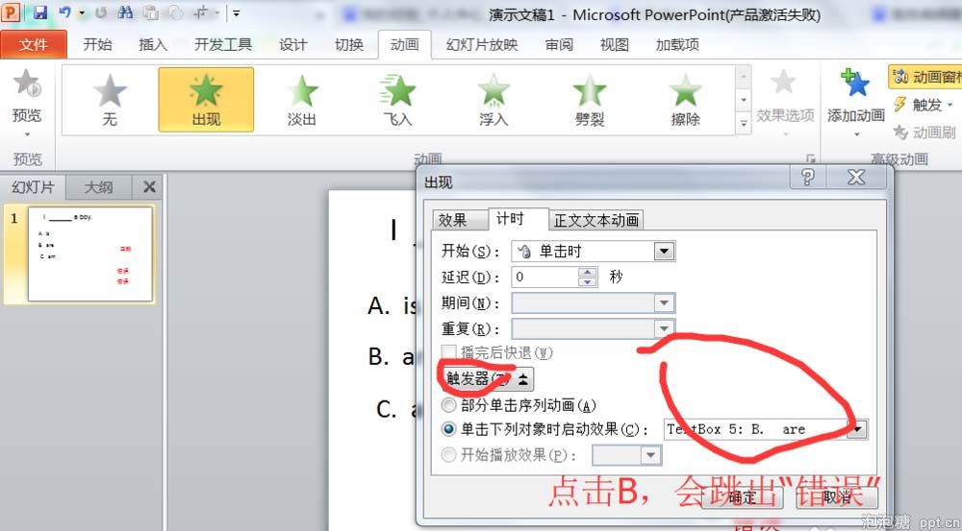This screenshot has width=962, height=531.
Task: Apply the 飞入 (Fly In) animation
Action: pos(397,100)
